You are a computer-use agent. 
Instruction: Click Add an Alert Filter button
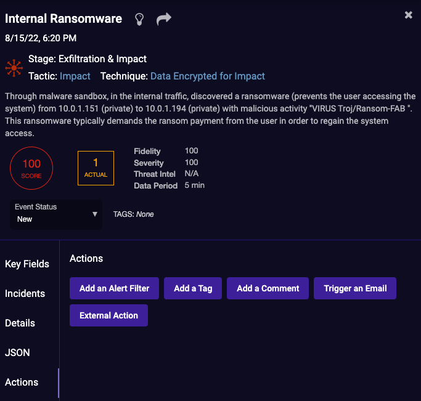click(114, 288)
